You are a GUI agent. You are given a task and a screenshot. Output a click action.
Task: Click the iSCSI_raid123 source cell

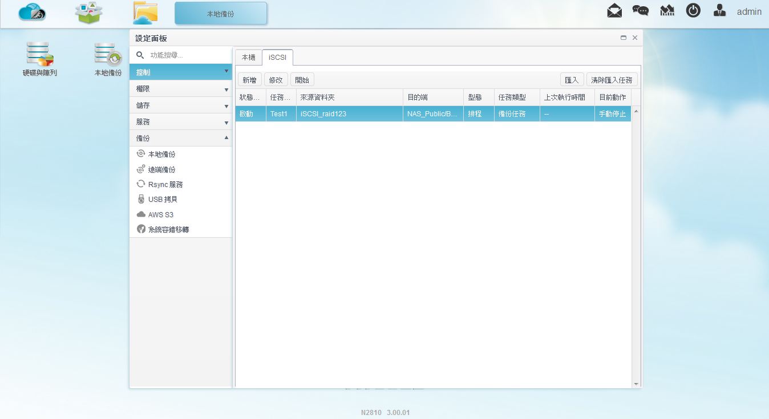(x=350, y=114)
